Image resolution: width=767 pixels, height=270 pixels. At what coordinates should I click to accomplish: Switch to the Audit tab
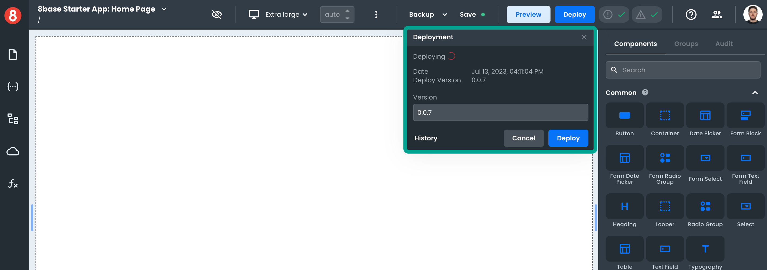724,44
